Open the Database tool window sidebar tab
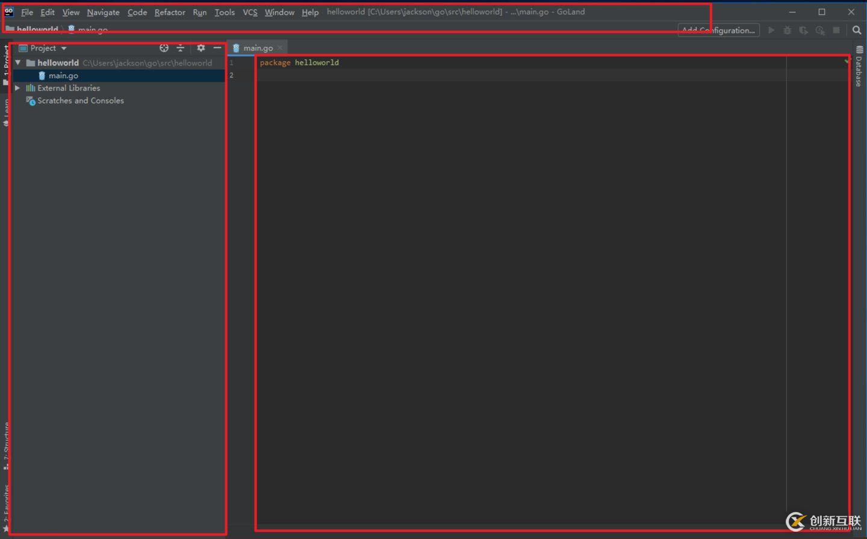This screenshot has width=867, height=539. point(859,66)
